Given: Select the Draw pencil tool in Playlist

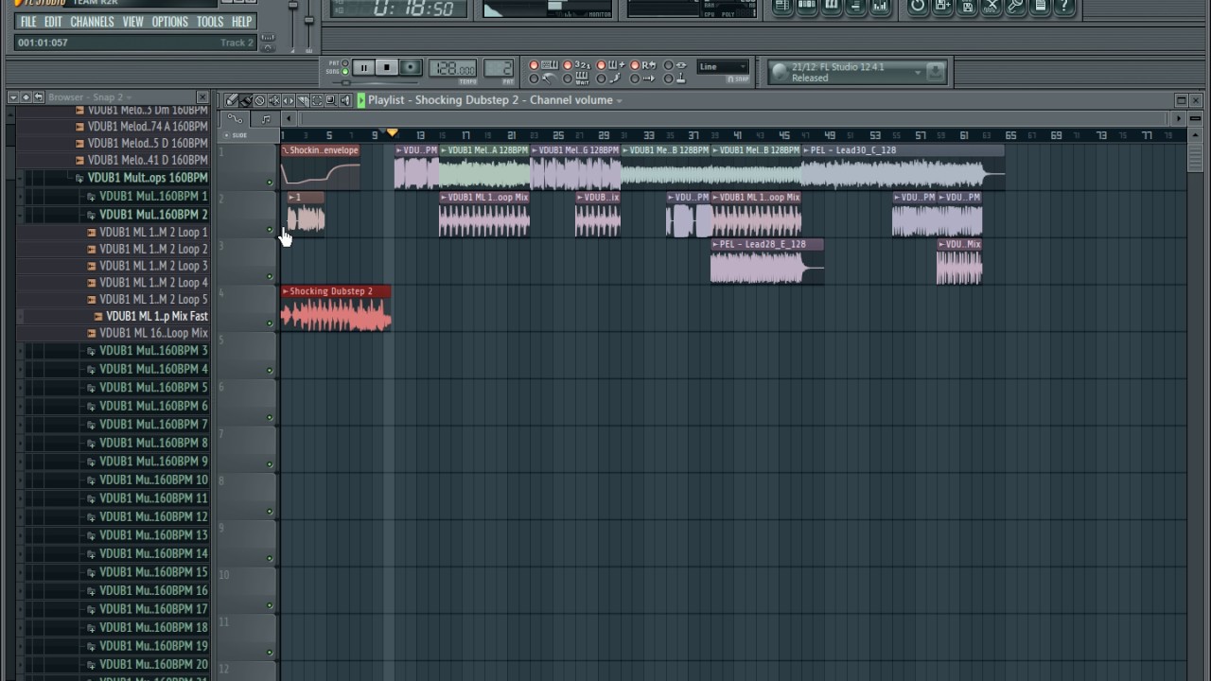Looking at the screenshot, I should [x=232, y=100].
